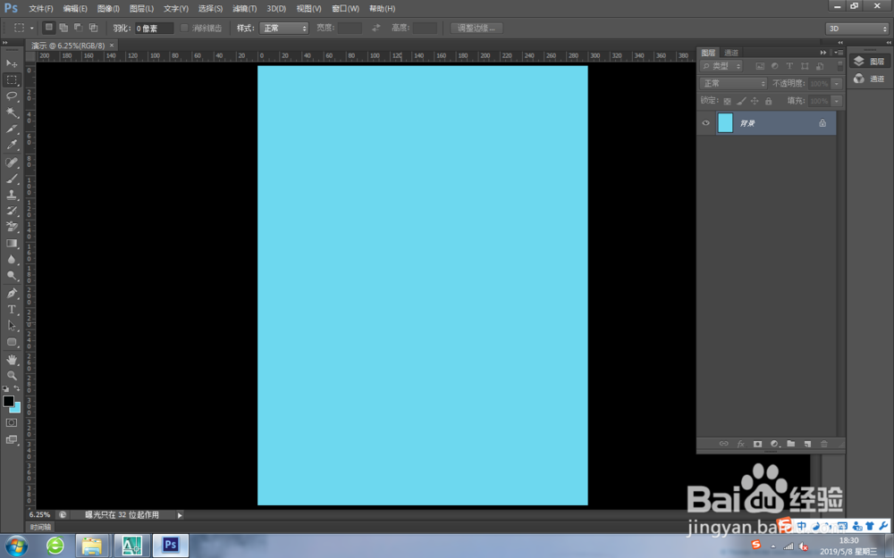The height and width of the screenshot is (558, 894).
Task: Select the Move tool
Action: pos(12,63)
